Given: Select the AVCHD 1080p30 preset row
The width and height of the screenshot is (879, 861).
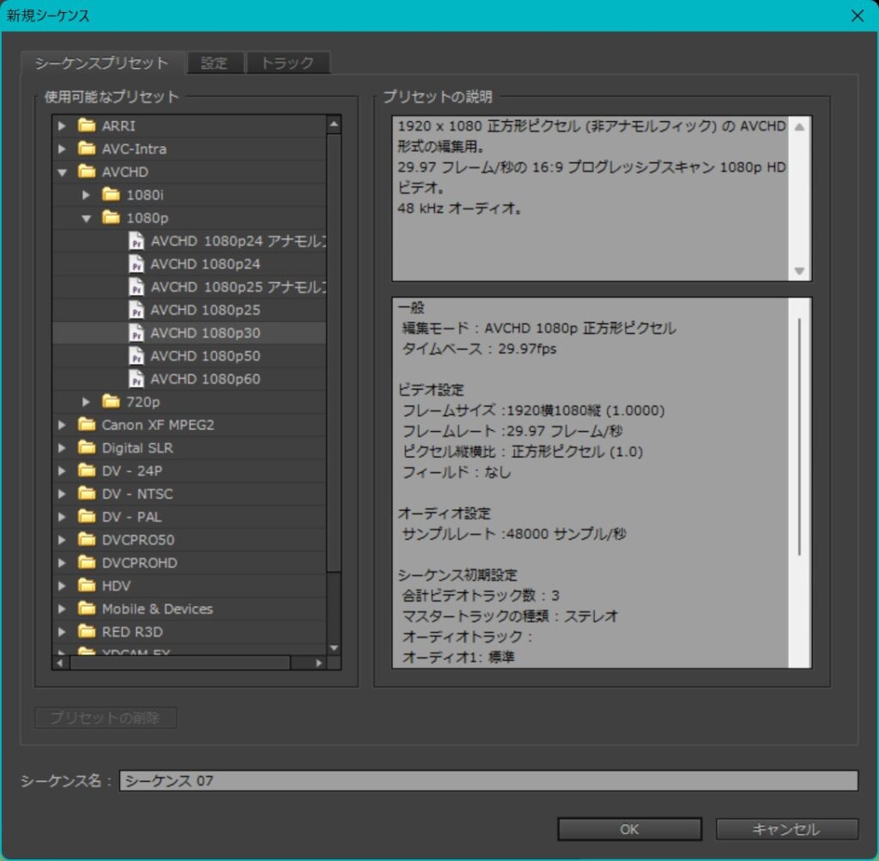Looking at the screenshot, I should pyautogui.click(x=205, y=333).
